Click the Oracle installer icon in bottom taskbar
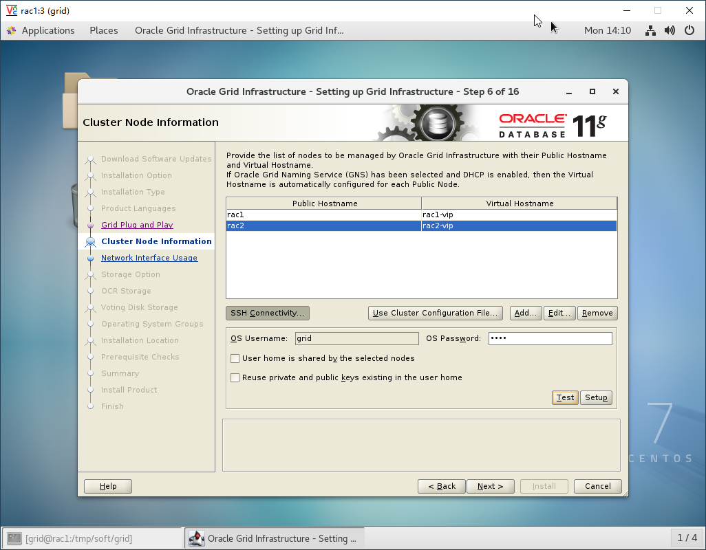The width and height of the screenshot is (706, 550). [196, 538]
